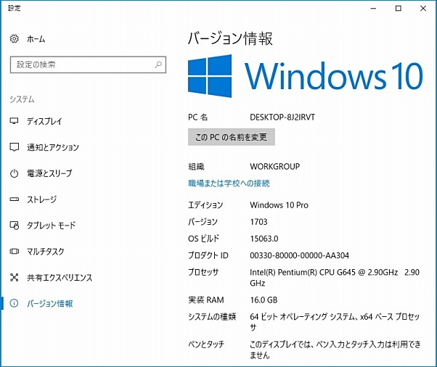Click the Tablet mode icon
The image size is (437, 367).
tap(15, 226)
